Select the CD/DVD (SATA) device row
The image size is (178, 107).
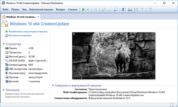[26, 61]
